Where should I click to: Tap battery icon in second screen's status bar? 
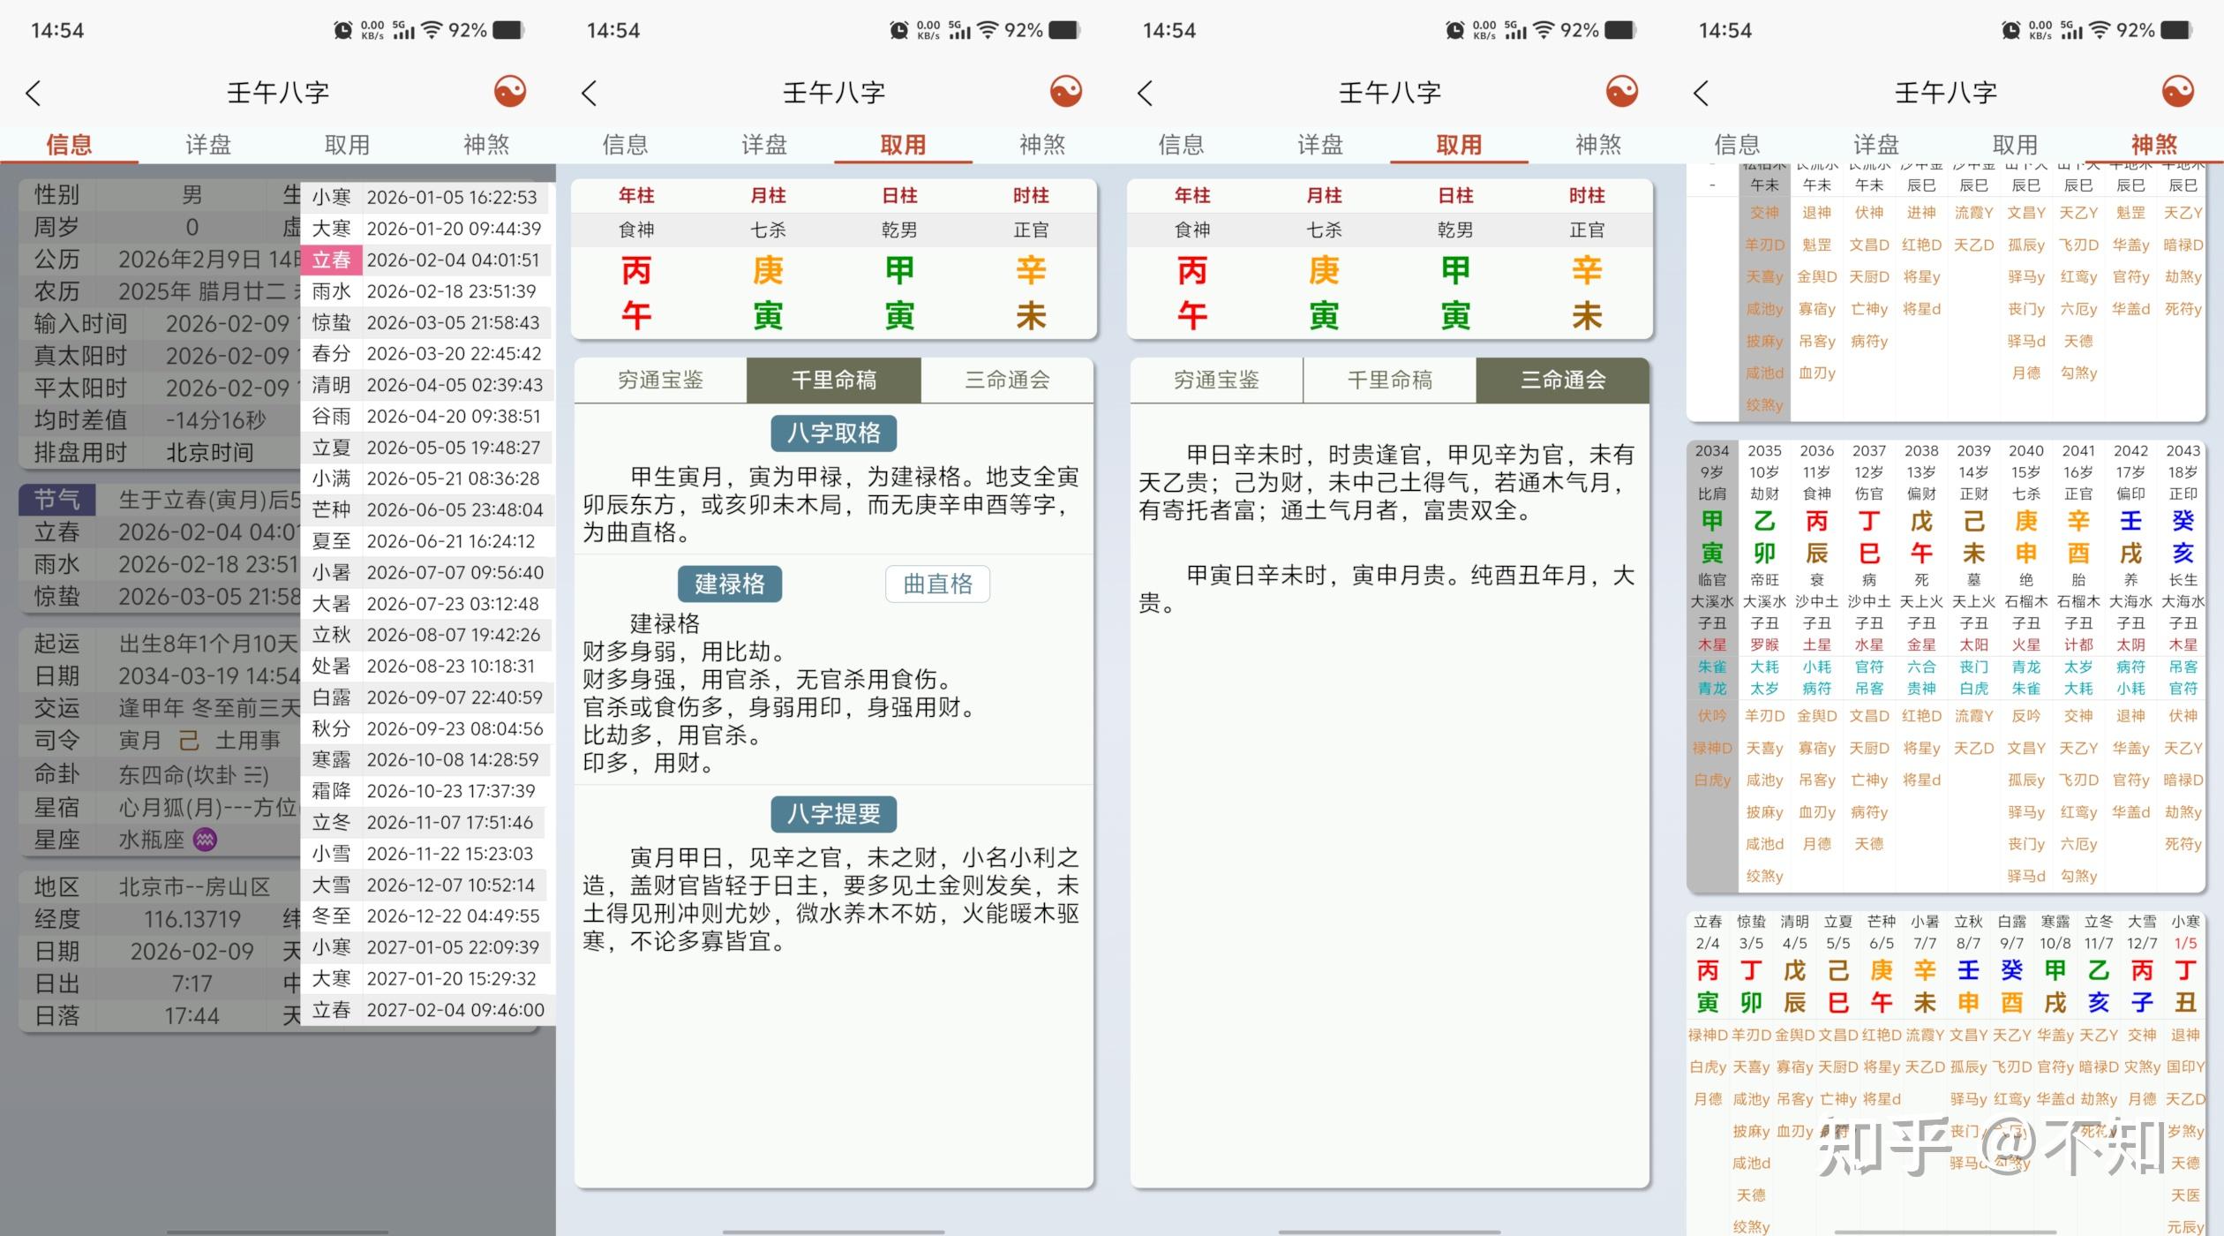[1064, 31]
